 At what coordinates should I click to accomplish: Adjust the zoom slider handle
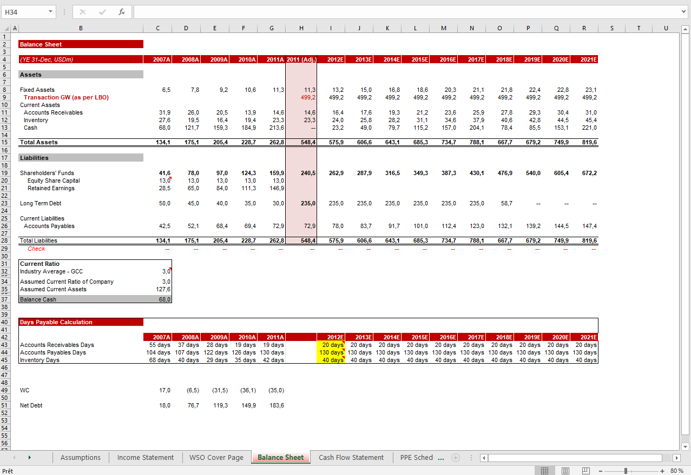pos(626,471)
